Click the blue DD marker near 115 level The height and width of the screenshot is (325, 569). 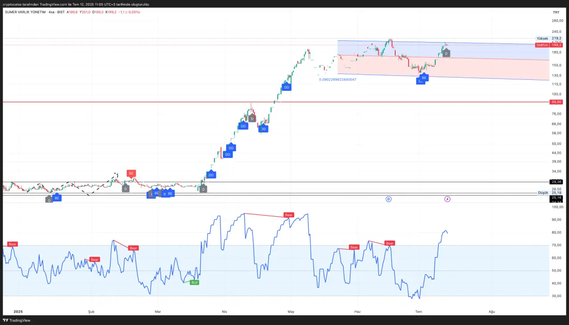[287, 87]
